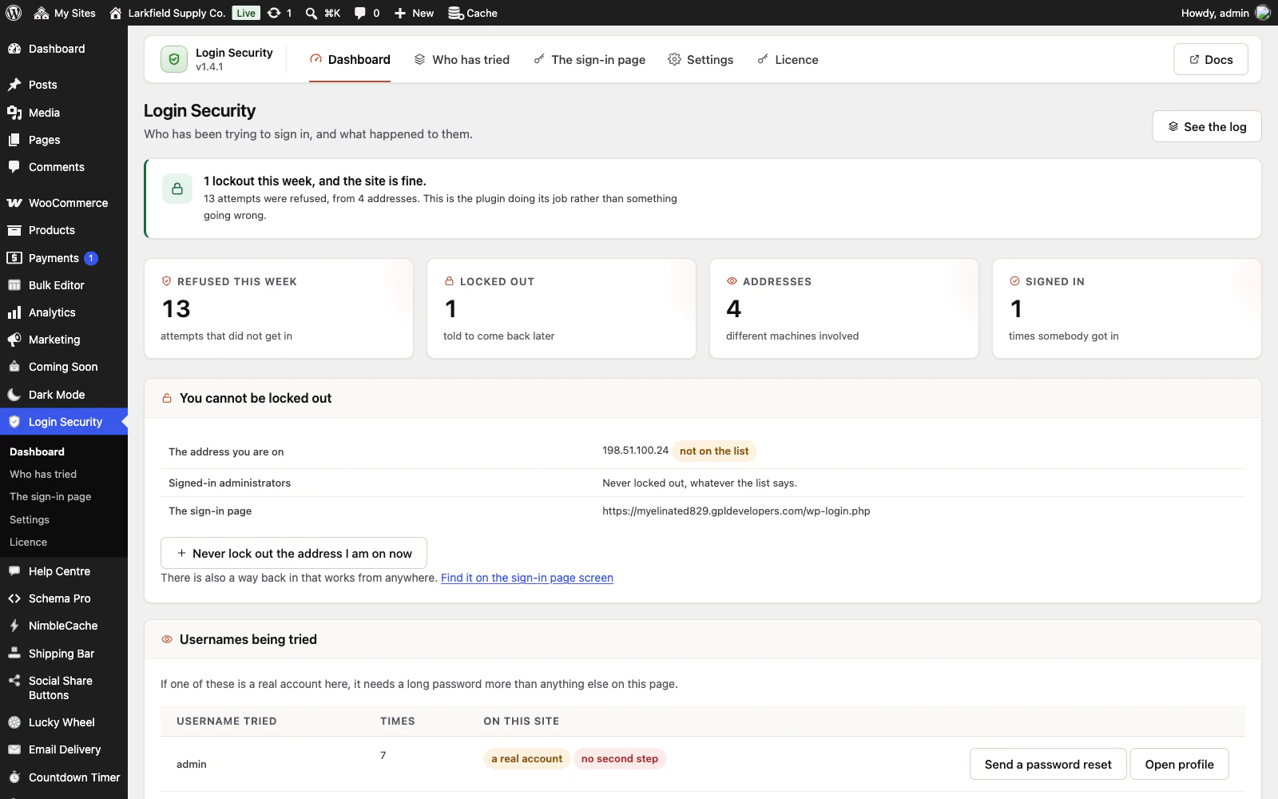Click the updates refresh icon
The image size is (1278, 799).
274,13
